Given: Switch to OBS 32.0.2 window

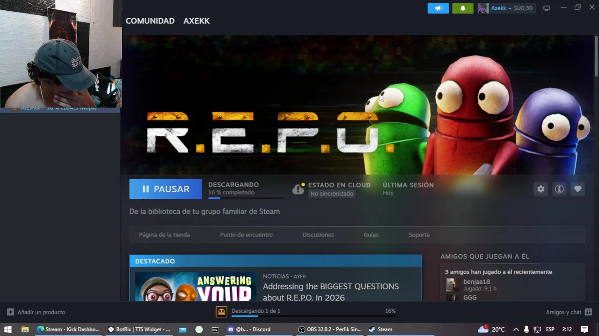Looking at the screenshot, I should coord(330,329).
